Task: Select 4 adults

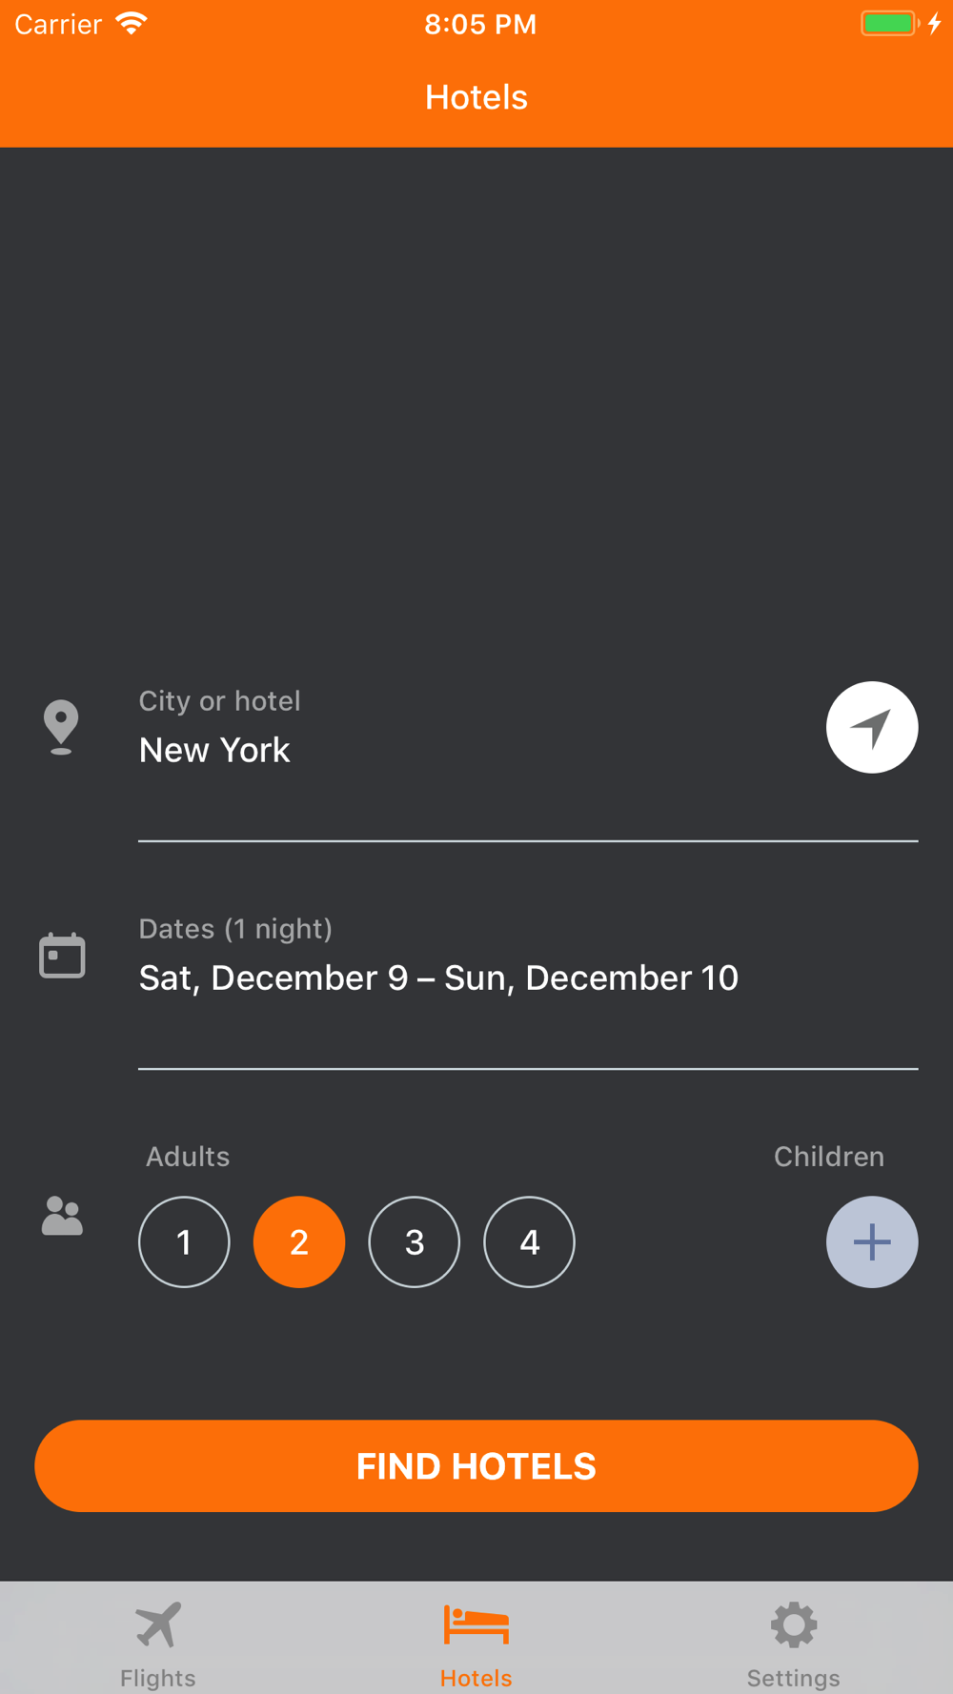Action: pyautogui.click(x=530, y=1241)
